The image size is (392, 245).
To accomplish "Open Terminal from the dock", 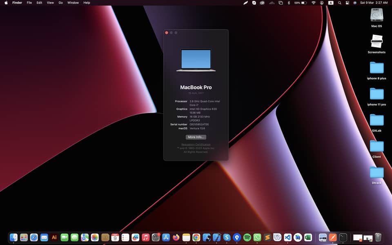I will pos(343,237).
